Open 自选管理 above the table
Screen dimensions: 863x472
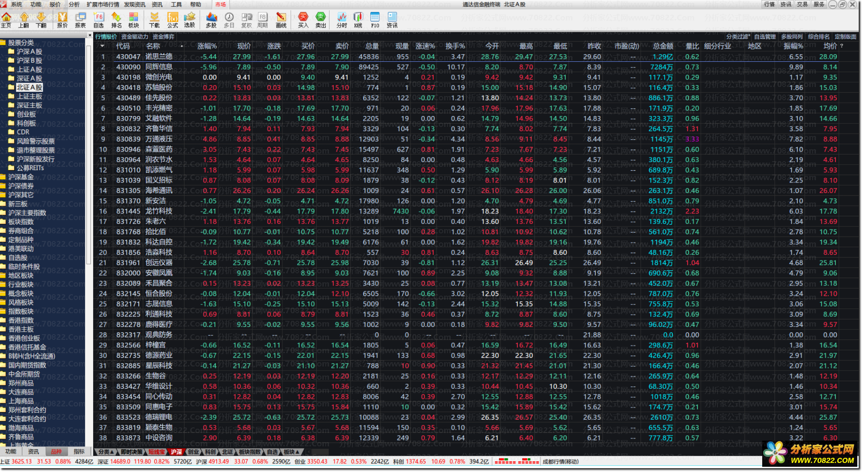pyautogui.click(x=765, y=37)
